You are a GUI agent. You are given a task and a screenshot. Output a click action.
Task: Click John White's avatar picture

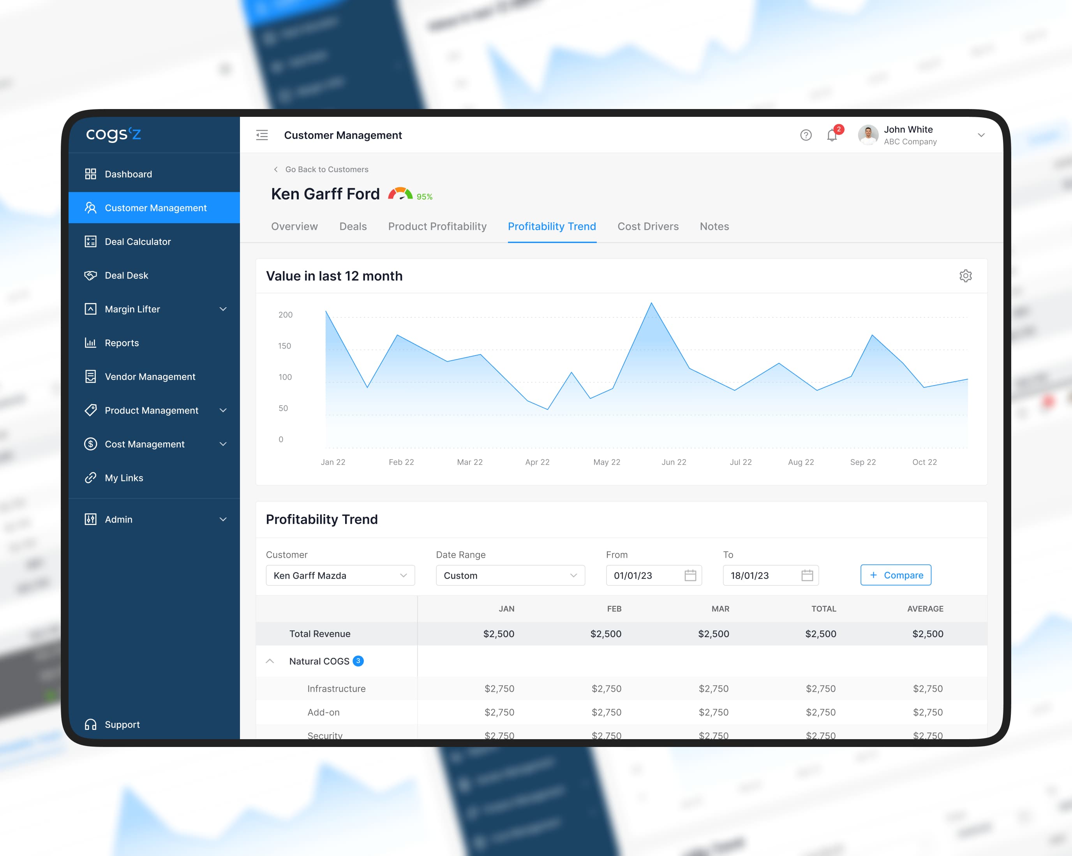868,135
